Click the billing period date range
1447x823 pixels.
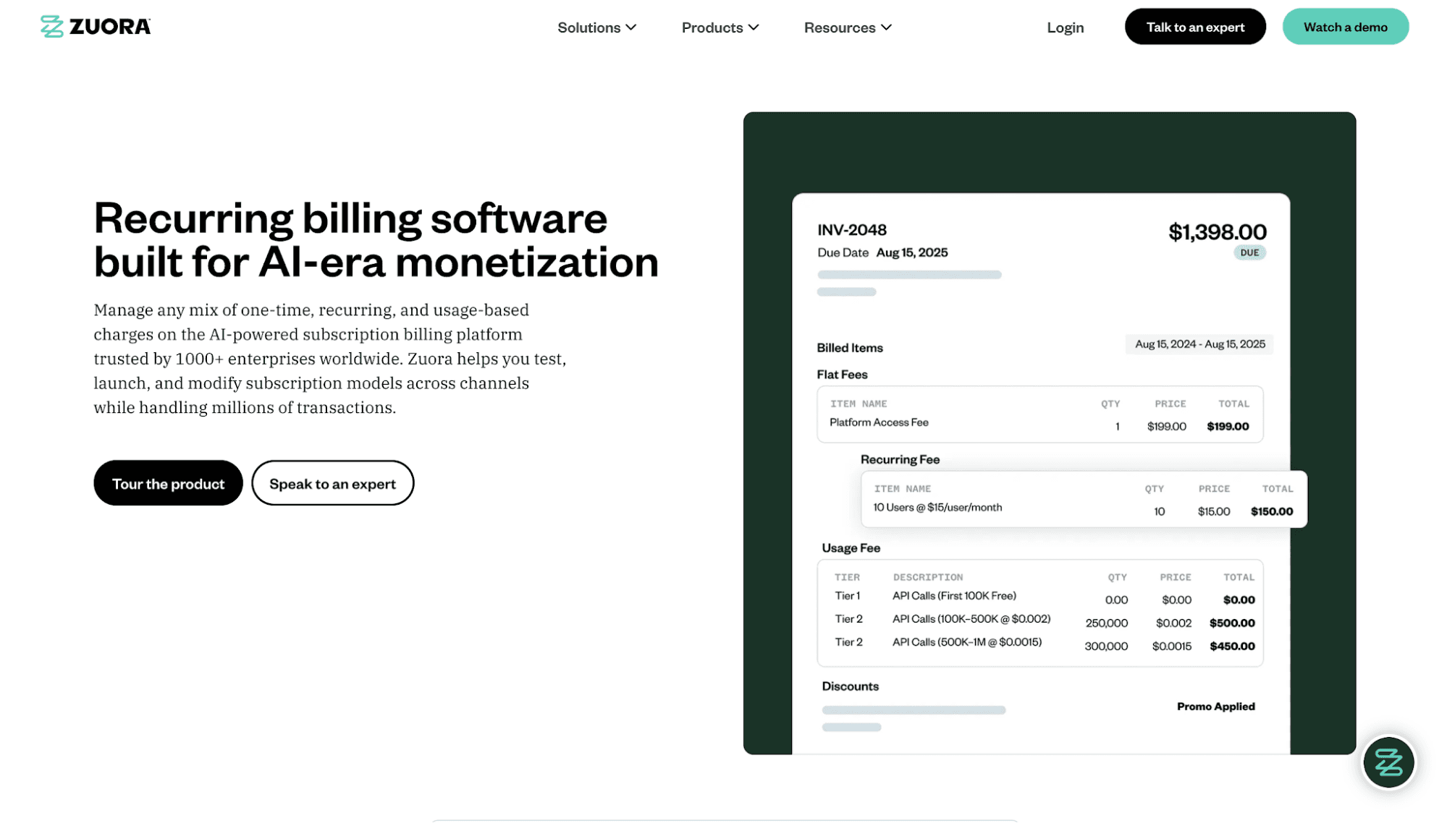coord(1199,344)
